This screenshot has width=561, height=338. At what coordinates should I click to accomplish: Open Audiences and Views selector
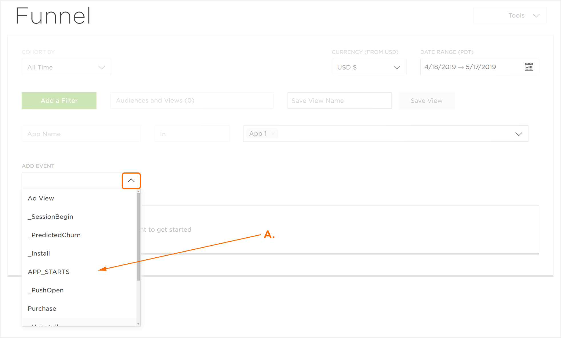coord(192,101)
